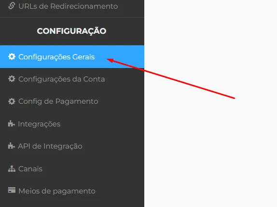Image resolution: width=277 pixels, height=207 pixels.
Task: Click the chain-link icon beside URLs de Redirecionamento
Action: point(12,6)
